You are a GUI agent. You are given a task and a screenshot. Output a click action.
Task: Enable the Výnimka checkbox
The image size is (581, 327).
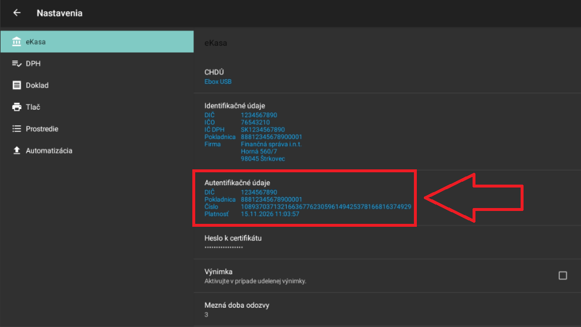(562, 275)
